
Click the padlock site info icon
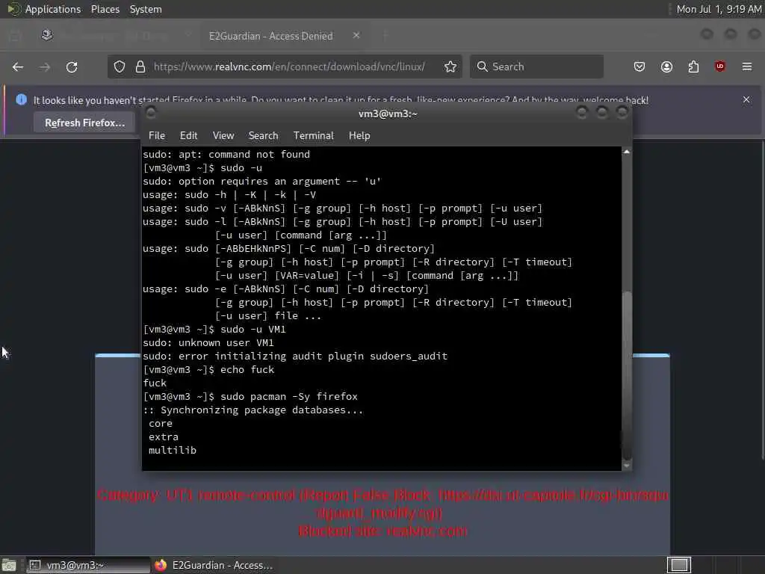(x=140, y=67)
